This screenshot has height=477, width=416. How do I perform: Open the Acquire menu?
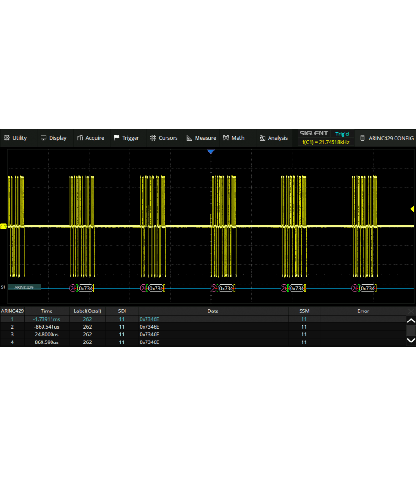[x=91, y=138]
